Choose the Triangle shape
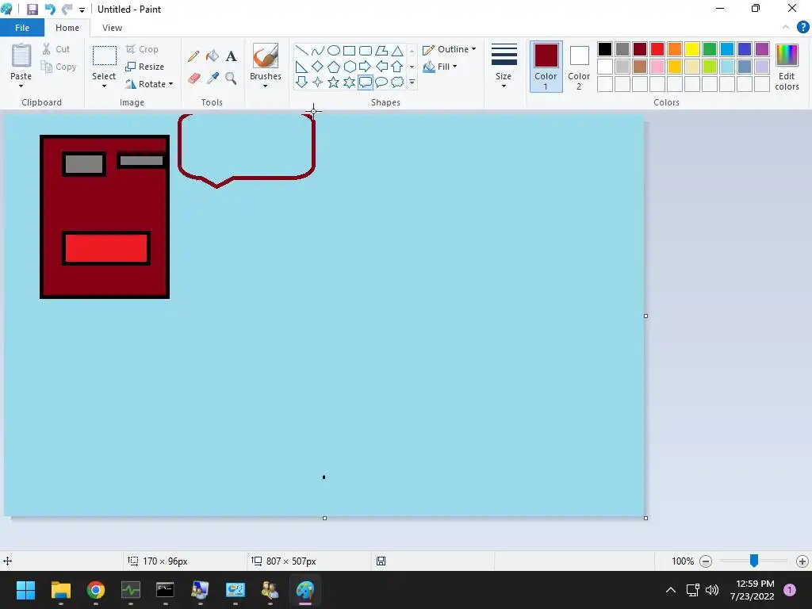Image resolution: width=812 pixels, height=609 pixels. point(397,50)
